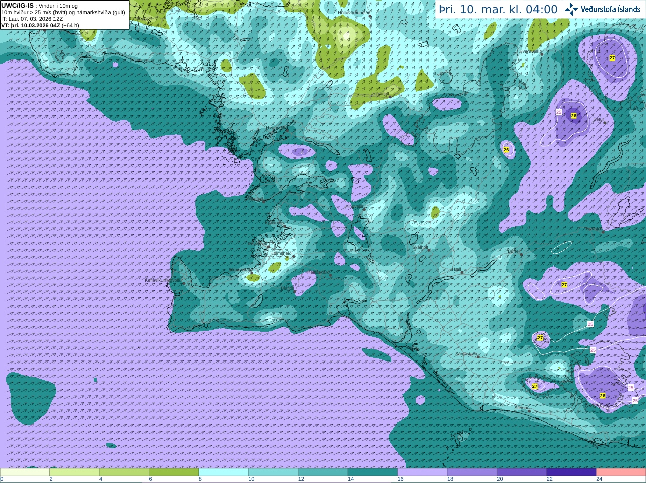Click the 18–20 m/s purple legend swatch

tap(472, 472)
